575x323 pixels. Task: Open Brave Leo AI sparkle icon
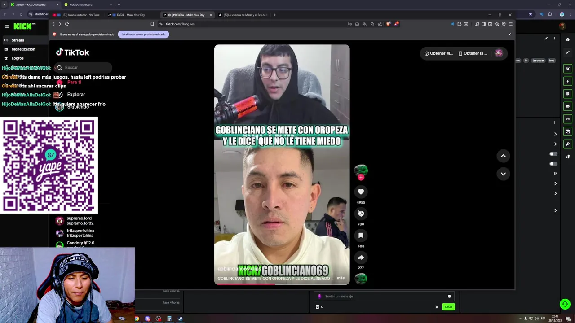point(497,24)
